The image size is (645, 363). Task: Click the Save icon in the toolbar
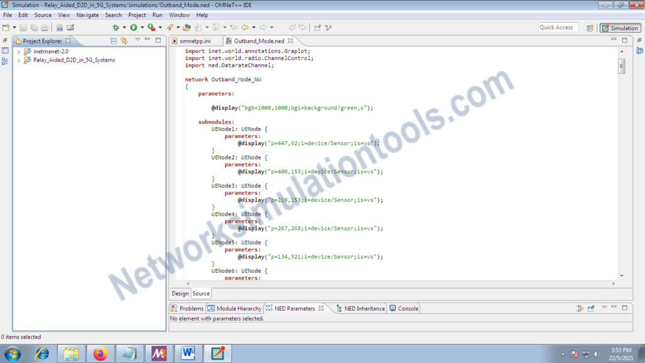point(23,27)
